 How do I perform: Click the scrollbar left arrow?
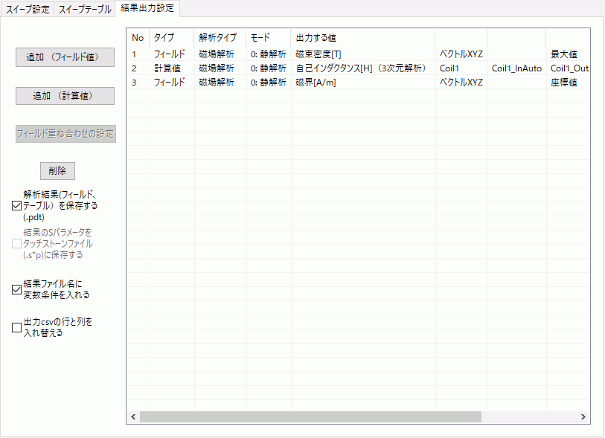click(x=134, y=417)
